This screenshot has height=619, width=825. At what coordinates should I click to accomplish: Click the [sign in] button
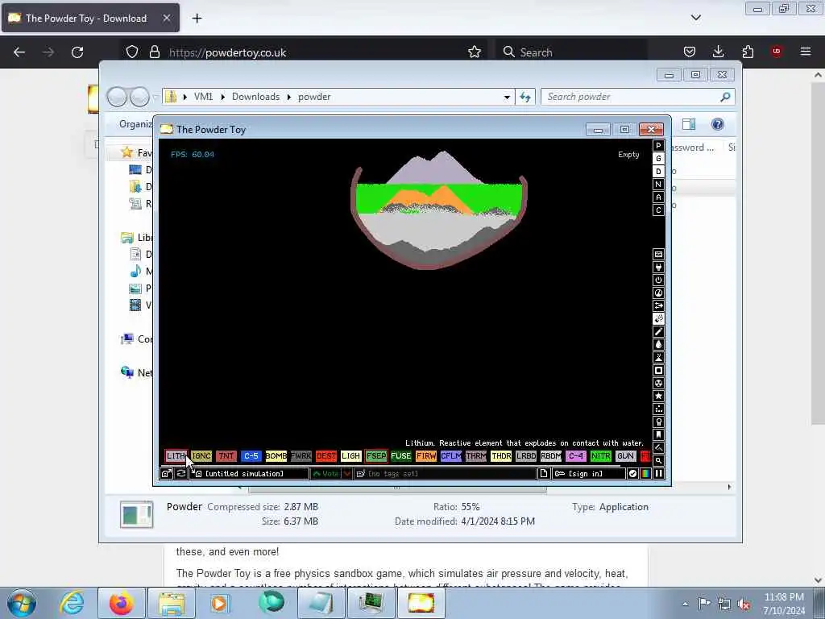(589, 474)
